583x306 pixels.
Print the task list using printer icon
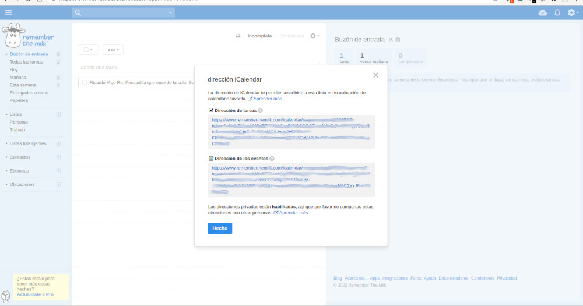click(x=238, y=36)
